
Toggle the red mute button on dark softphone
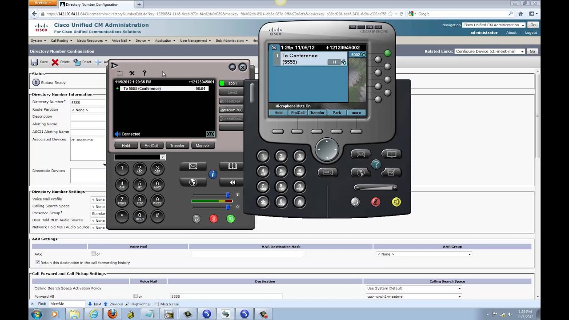(x=214, y=219)
